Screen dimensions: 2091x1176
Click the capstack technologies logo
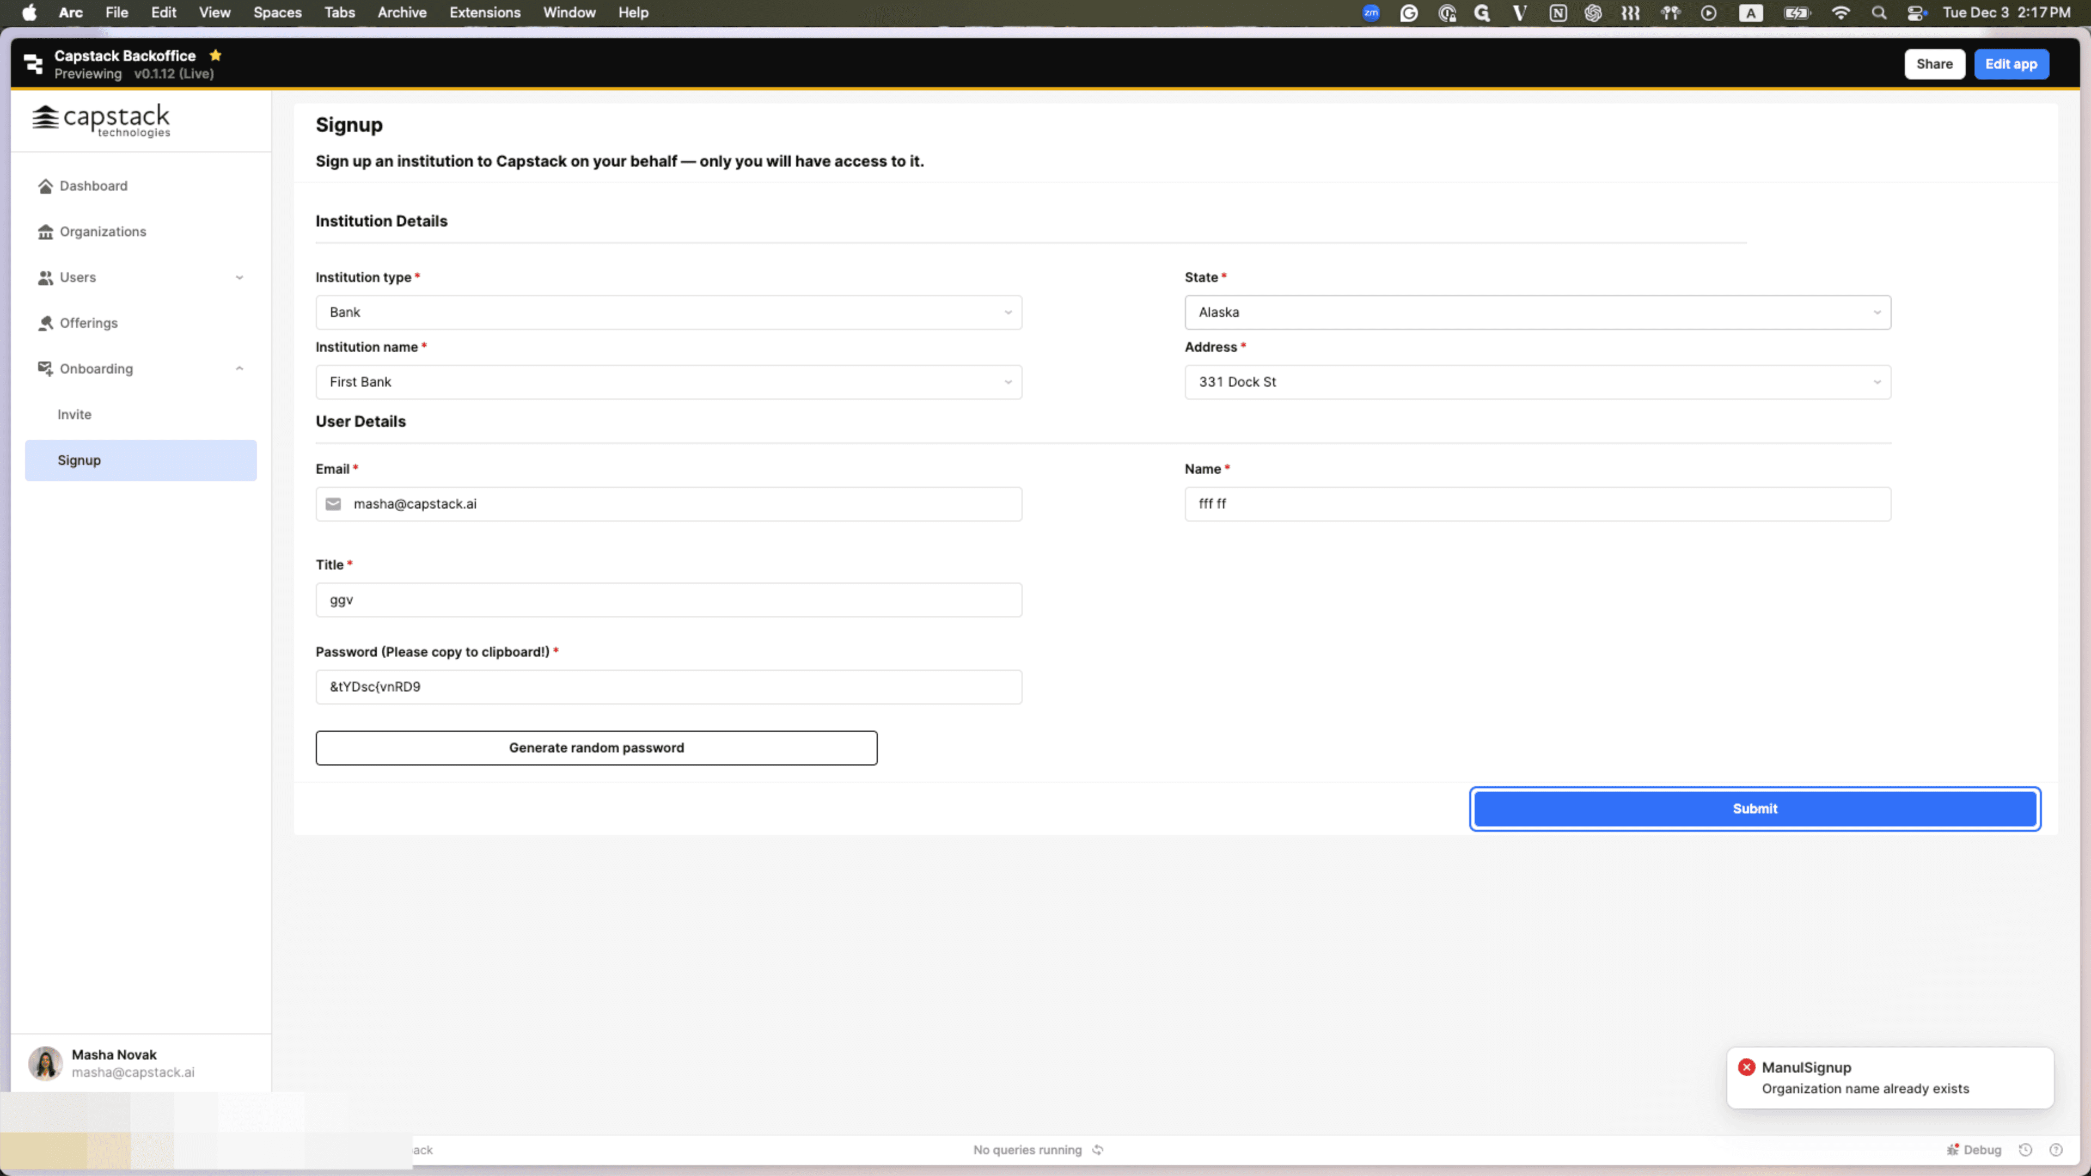101,121
